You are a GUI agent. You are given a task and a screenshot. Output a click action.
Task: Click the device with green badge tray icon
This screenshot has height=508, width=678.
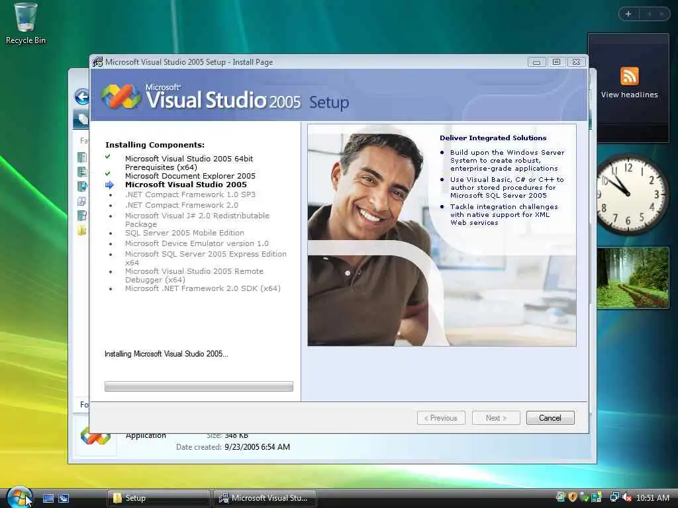[x=597, y=497]
